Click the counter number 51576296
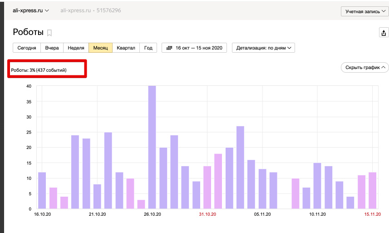The image size is (389, 233). tap(108, 10)
